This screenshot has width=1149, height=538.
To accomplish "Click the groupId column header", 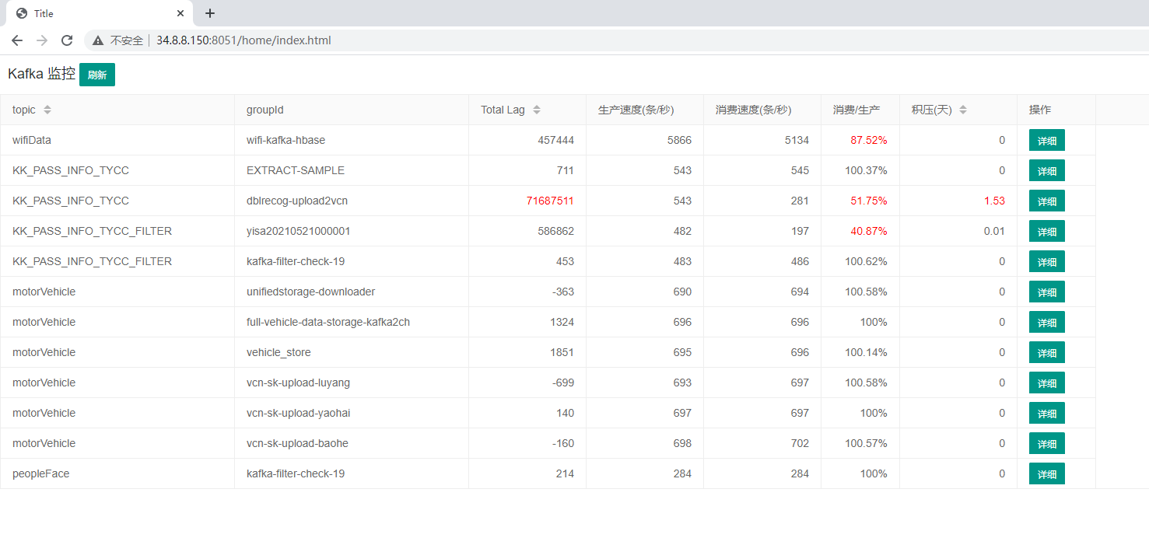I will click(x=264, y=110).
